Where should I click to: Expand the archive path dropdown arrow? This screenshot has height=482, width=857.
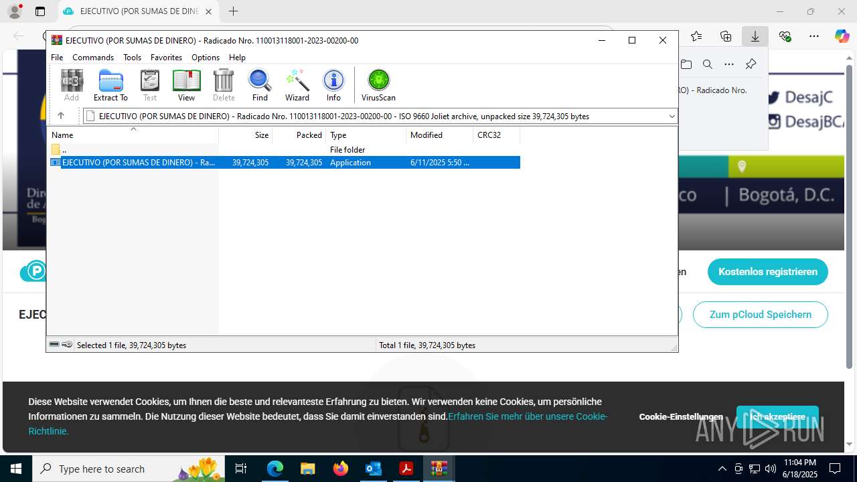[672, 116]
